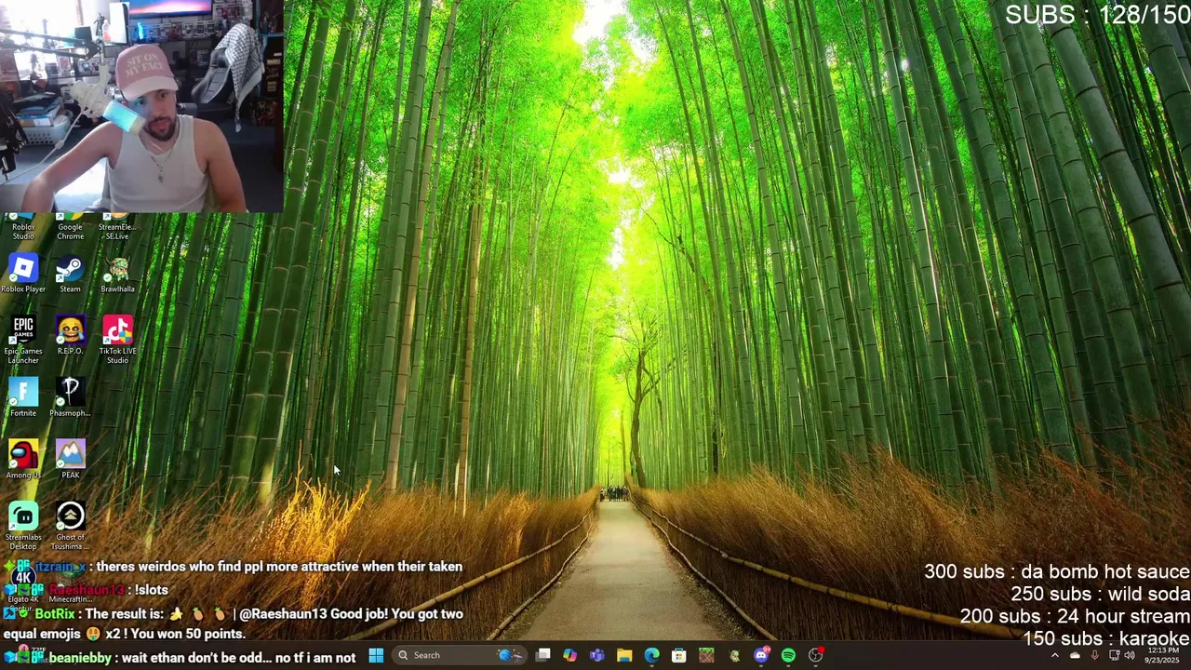Select the Epic Games Launcher icon

[23, 340]
